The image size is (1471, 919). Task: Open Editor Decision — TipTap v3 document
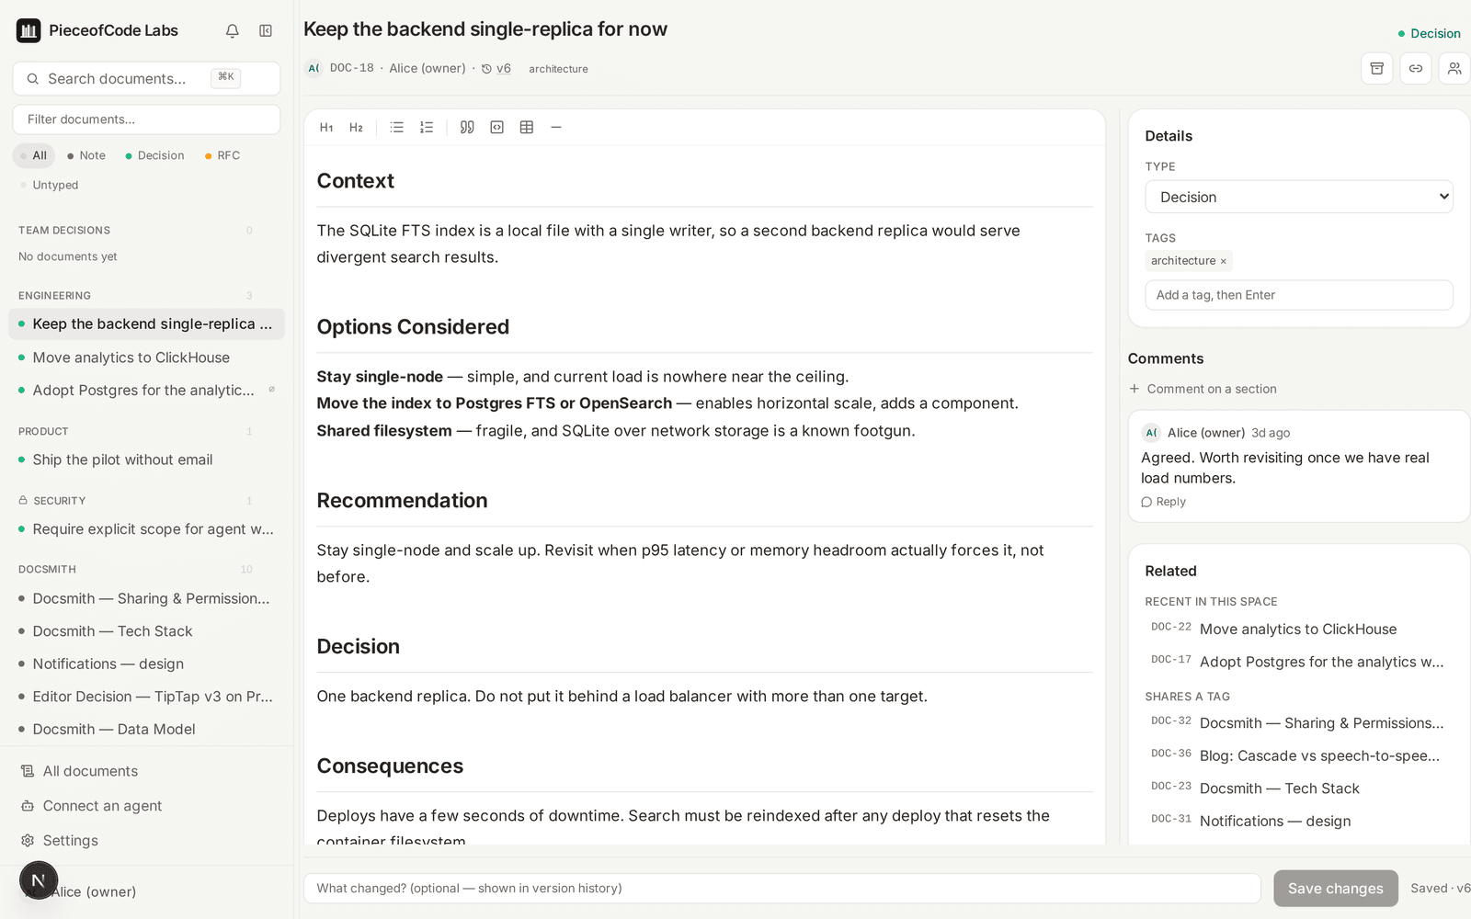[147, 697]
